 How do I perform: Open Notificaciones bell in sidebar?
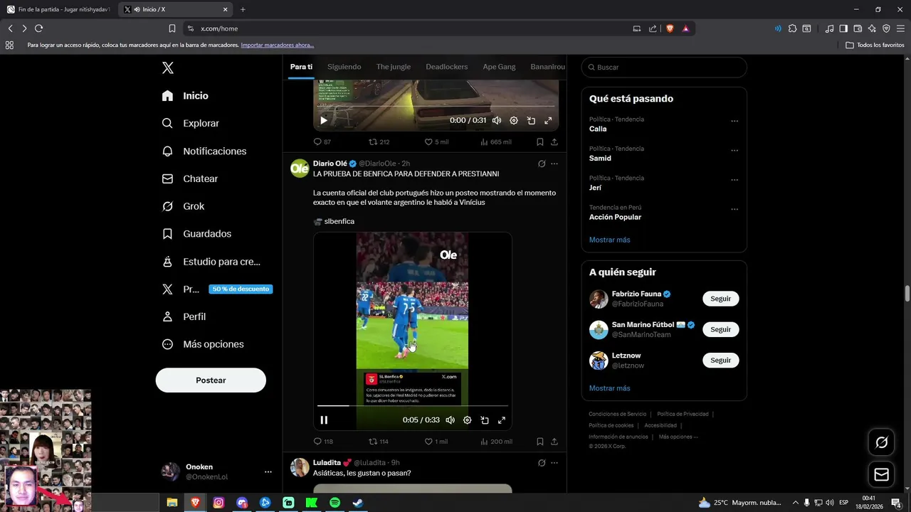click(167, 151)
